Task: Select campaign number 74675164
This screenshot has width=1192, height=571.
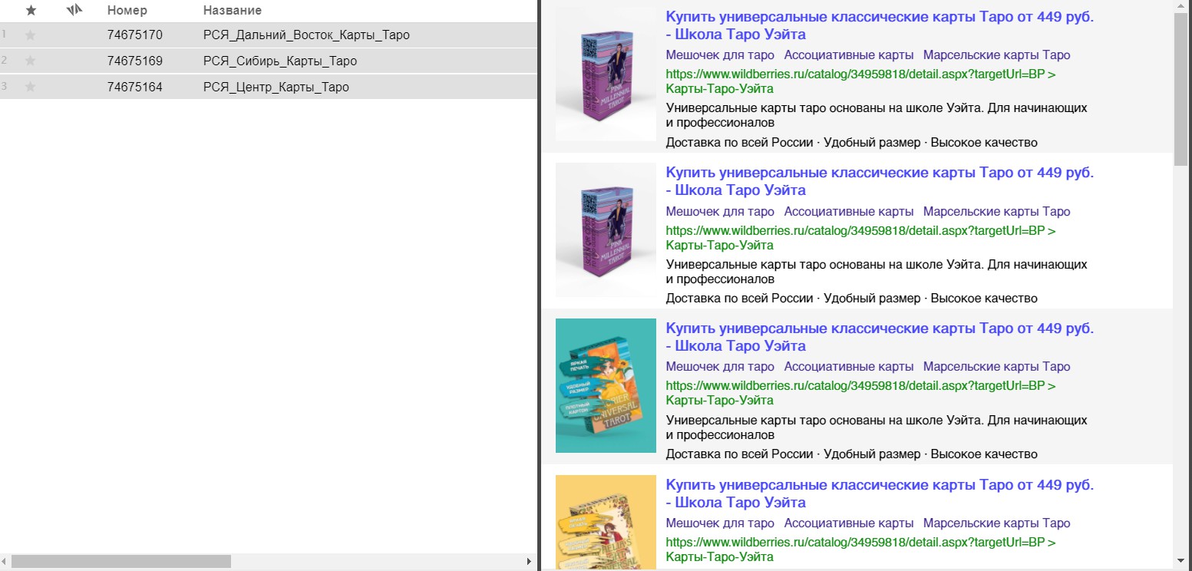Action: pyautogui.click(x=135, y=87)
